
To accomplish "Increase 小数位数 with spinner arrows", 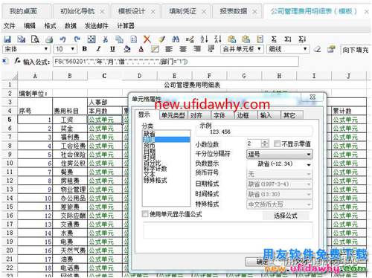I will (x=265, y=142).
